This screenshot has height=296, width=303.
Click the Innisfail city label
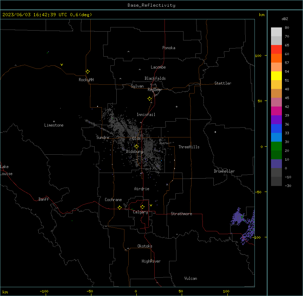tap(146, 115)
